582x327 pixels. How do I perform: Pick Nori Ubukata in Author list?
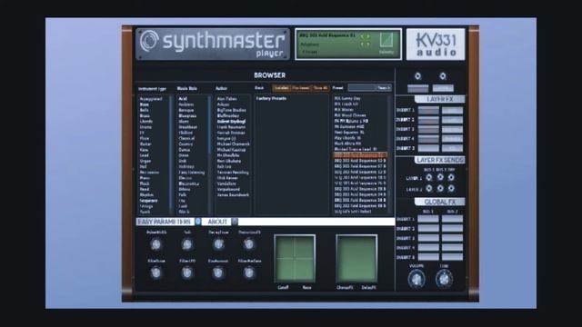[x=229, y=161]
